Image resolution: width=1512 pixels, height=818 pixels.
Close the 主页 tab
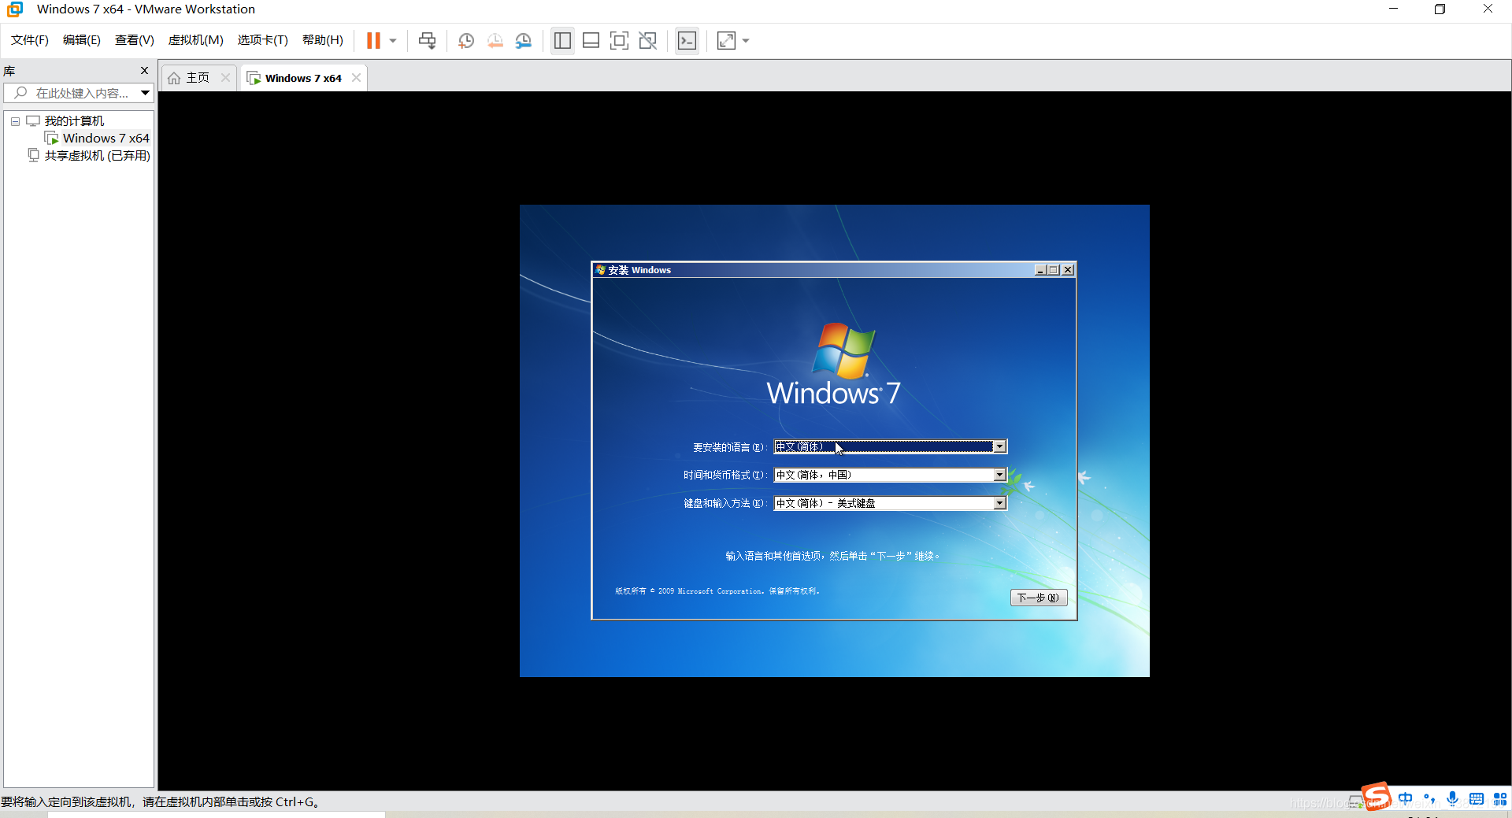[225, 77]
